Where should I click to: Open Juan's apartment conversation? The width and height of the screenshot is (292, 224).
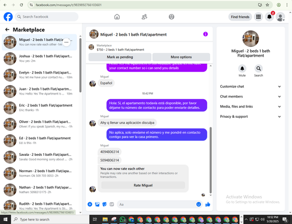pos(39,91)
